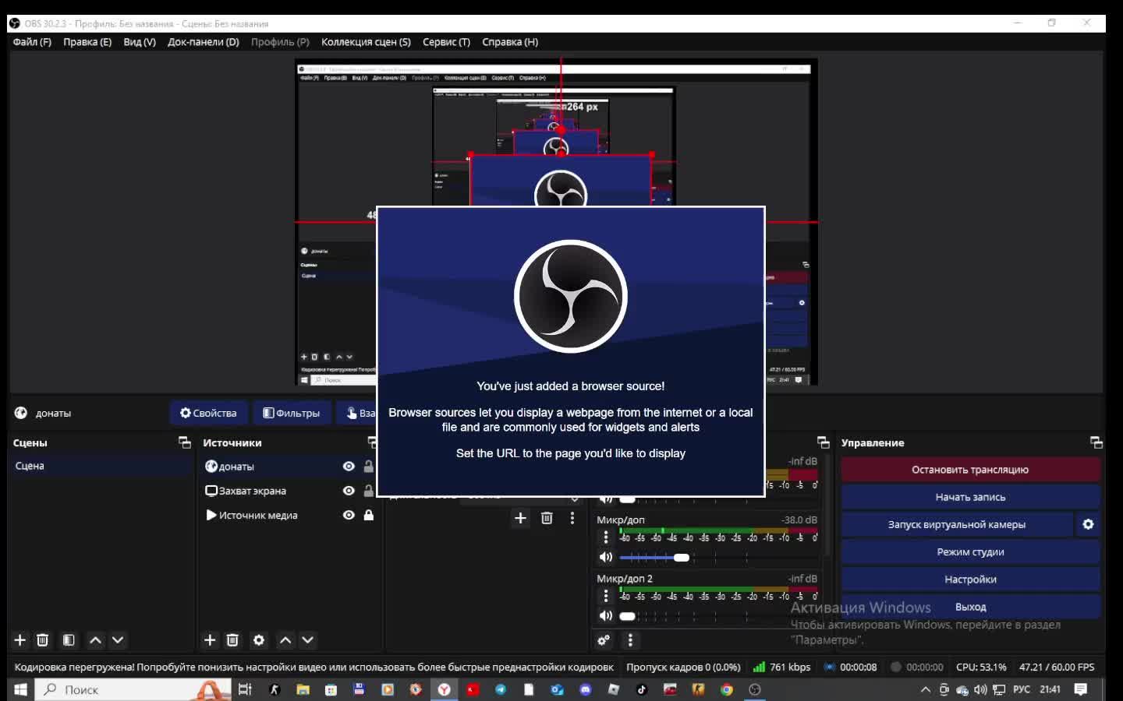Open scene filters icon in Сцены panel
This screenshot has height=701, width=1123.
point(69,640)
